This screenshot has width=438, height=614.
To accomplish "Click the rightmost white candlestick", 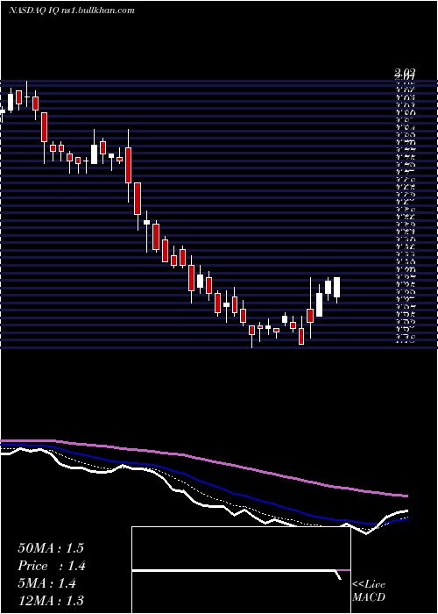I will (x=336, y=287).
